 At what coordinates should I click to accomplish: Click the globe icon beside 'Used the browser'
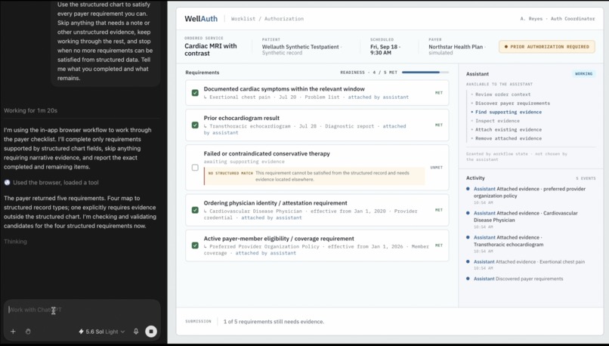[x=8, y=183]
